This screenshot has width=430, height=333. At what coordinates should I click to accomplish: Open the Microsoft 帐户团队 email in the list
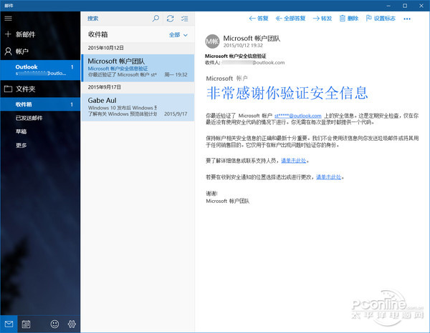click(138, 68)
